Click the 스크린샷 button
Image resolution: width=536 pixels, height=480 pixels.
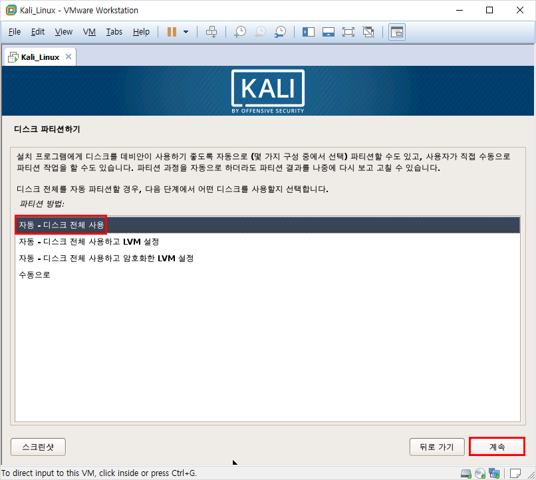coord(38,447)
